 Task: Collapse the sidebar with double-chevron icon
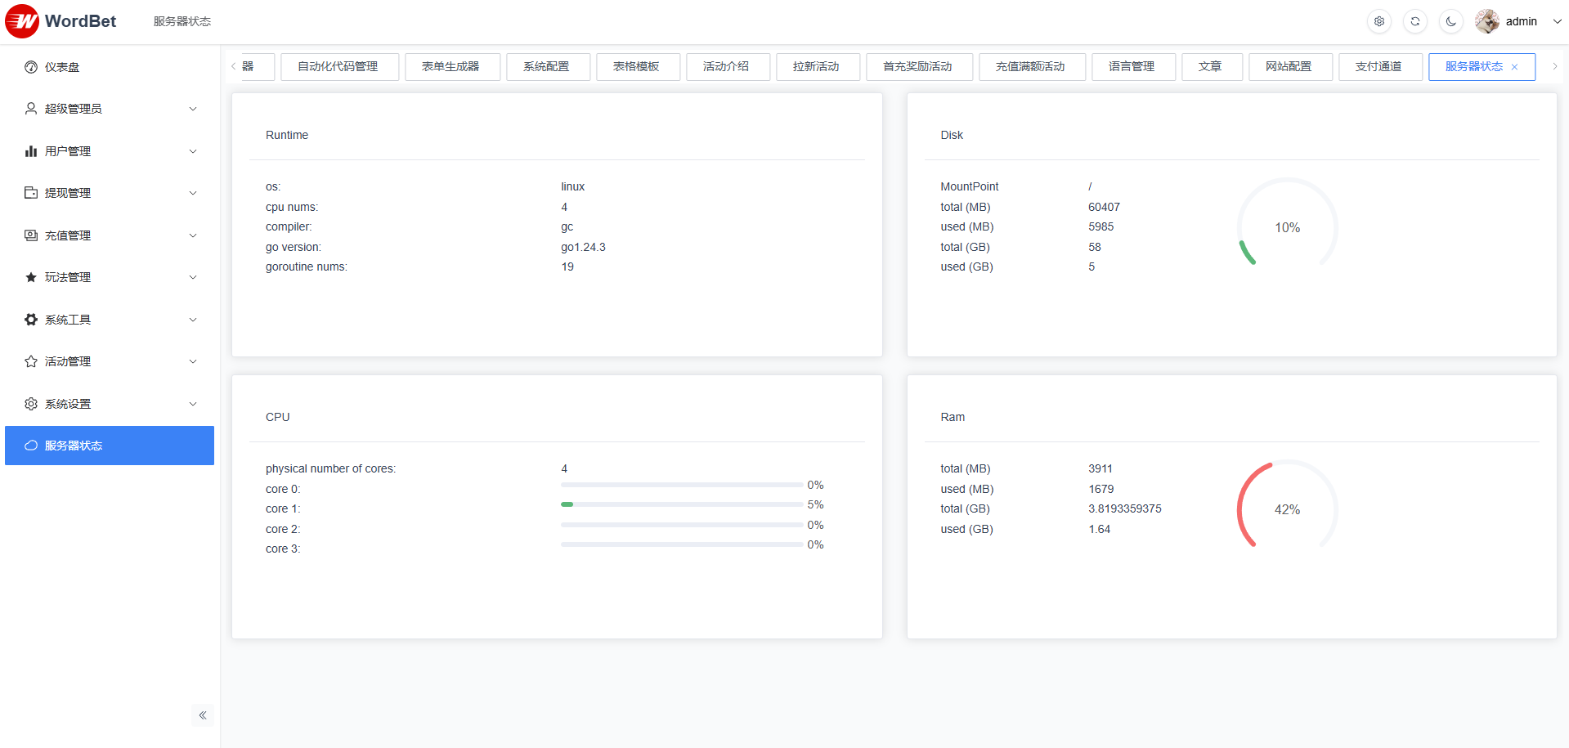tap(202, 715)
